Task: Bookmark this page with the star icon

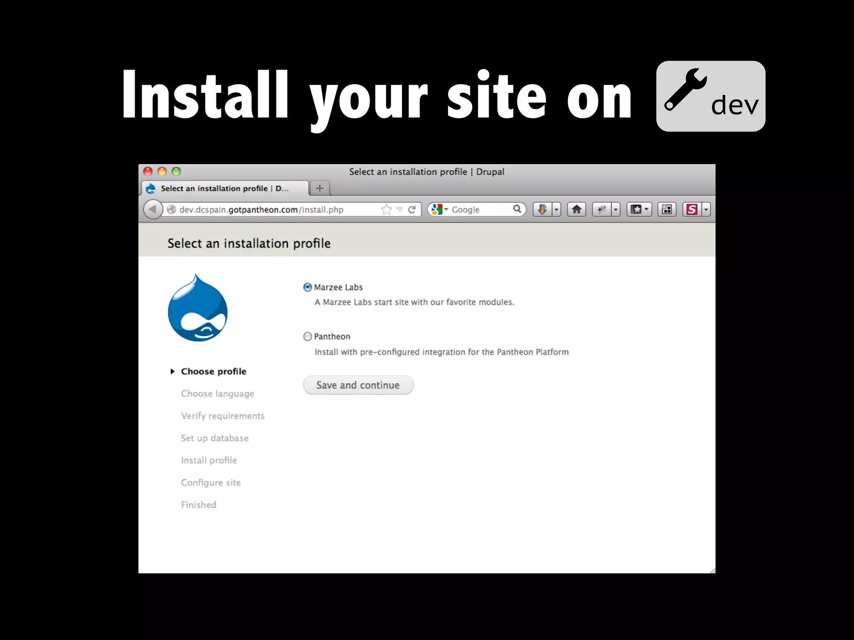Action: (387, 210)
